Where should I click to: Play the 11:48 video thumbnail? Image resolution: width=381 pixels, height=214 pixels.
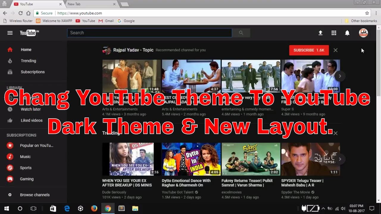click(132, 76)
